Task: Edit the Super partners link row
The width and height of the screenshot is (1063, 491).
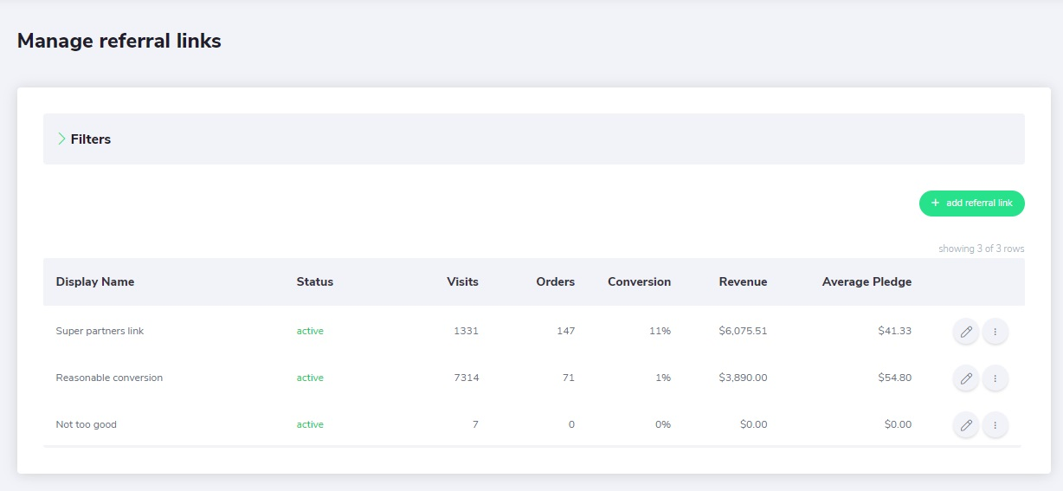Action: [966, 331]
